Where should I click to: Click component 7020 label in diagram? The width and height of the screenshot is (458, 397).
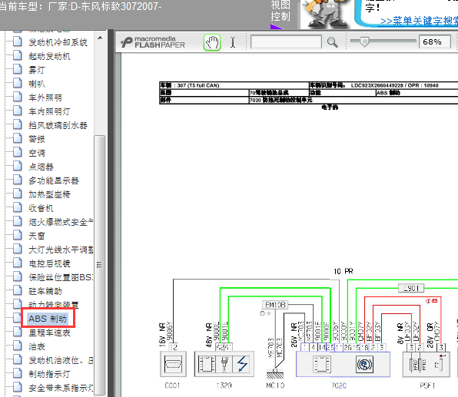point(339,385)
